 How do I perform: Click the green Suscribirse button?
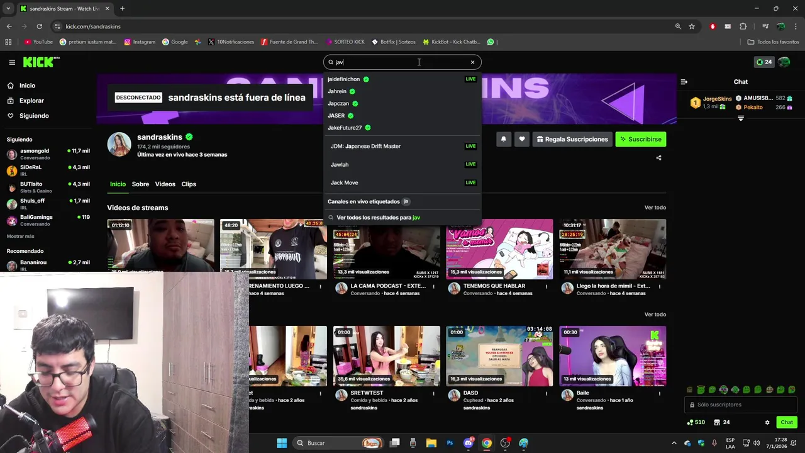pyautogui.click(x=640, y=139)
